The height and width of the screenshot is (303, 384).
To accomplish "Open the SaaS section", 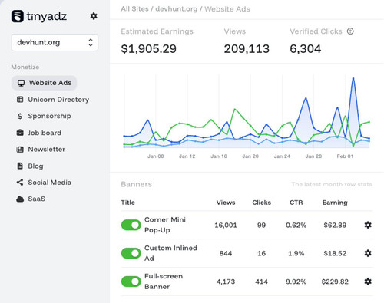I will click(31, 199).
